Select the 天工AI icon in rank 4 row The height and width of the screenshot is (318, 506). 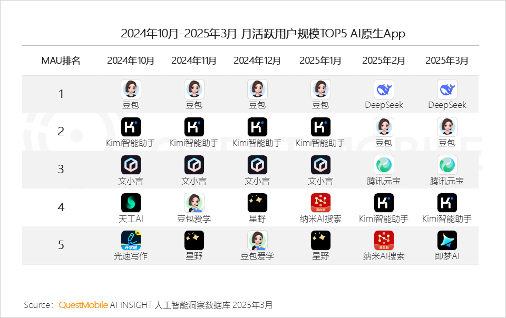[x=130, y=202]
